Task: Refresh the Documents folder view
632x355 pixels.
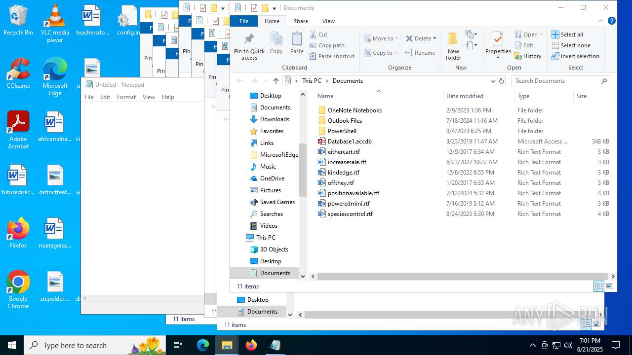Action: click(x=502, y=81)
